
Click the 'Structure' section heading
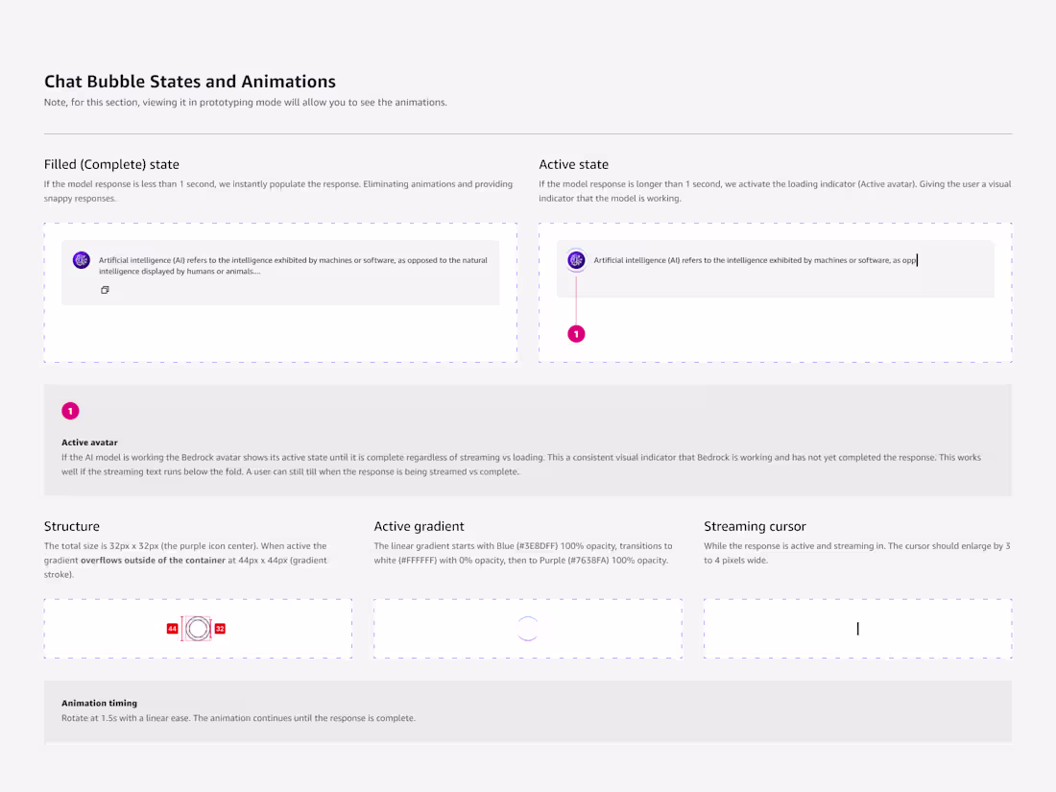pos(72,526)
